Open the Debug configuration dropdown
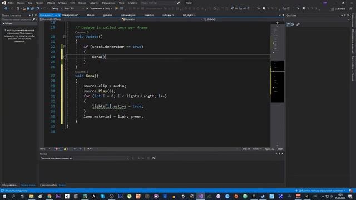The height and width of the screenshot is (200, 356). pos(56,9)
